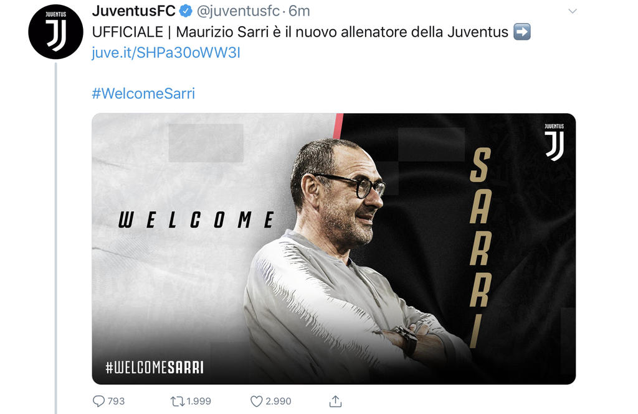The height and width of the screenshot is (414, 638).
Task: Tap the share upload icon
Action: tap(335, 401)
